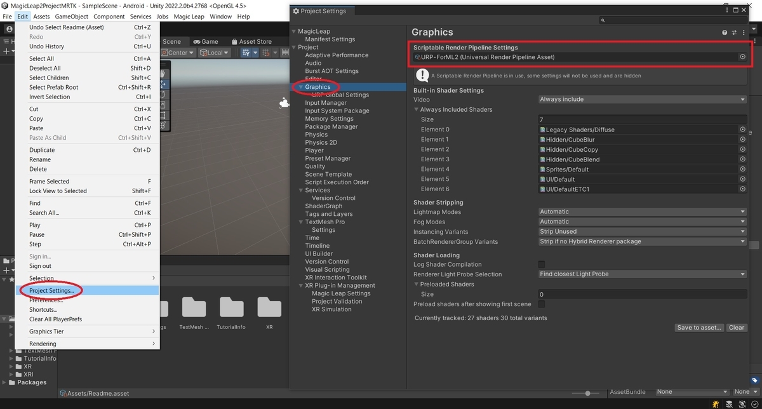Open object picker for Element 5 shader
The width and height of the screenshot is (762, 409).
742,179
